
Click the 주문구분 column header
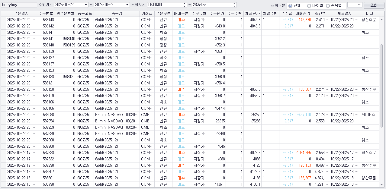(163, 14)
